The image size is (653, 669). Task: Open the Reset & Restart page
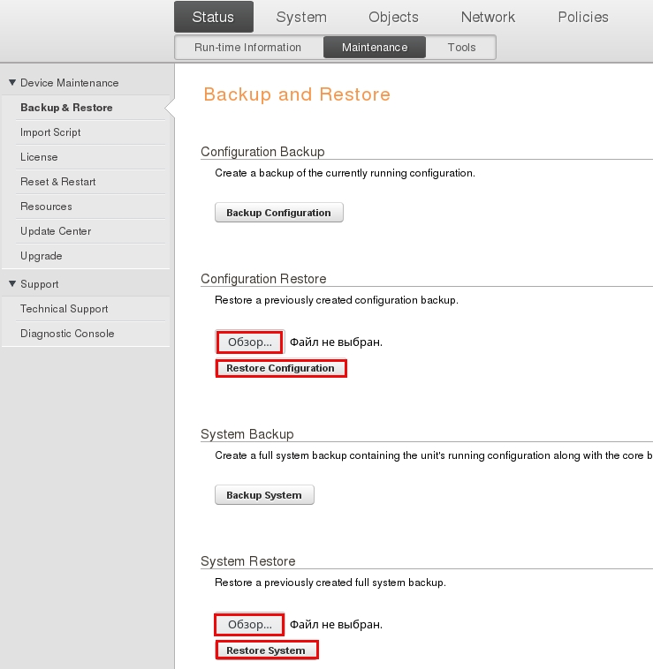pyautogui.click(x=58, y=182)
